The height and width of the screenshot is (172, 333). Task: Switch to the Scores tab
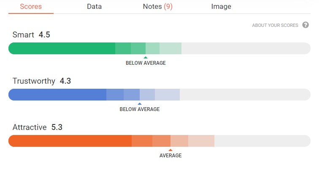31,7
